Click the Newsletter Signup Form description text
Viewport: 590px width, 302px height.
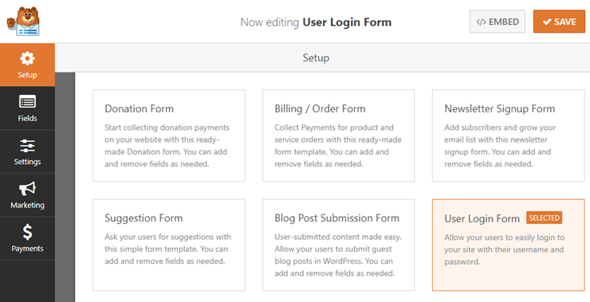(500, 146)
